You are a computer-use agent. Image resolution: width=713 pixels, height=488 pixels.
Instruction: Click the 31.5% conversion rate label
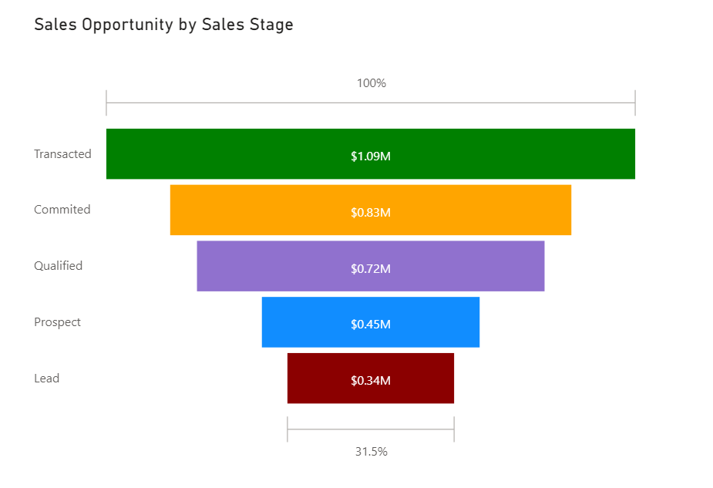371,452
